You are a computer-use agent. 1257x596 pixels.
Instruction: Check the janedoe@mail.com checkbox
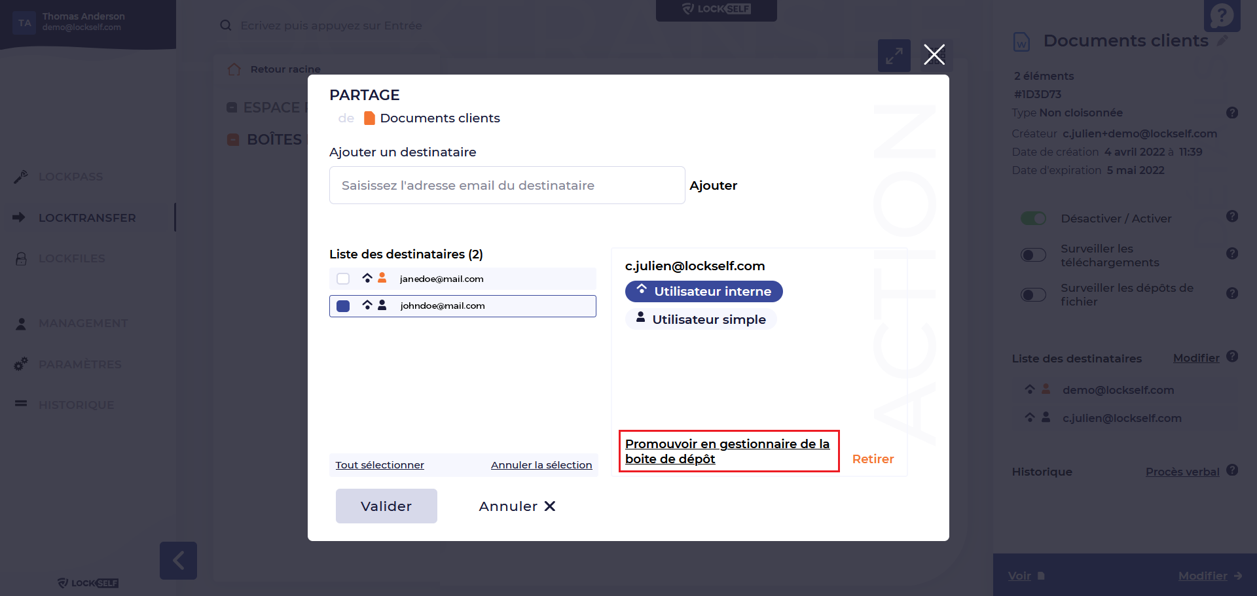tap(343, 279)
